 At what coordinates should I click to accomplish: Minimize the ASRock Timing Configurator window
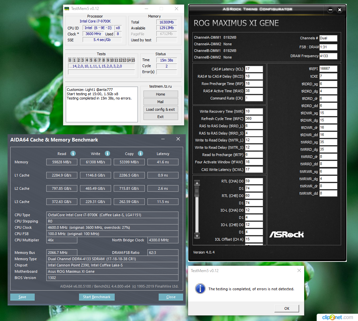330,10
